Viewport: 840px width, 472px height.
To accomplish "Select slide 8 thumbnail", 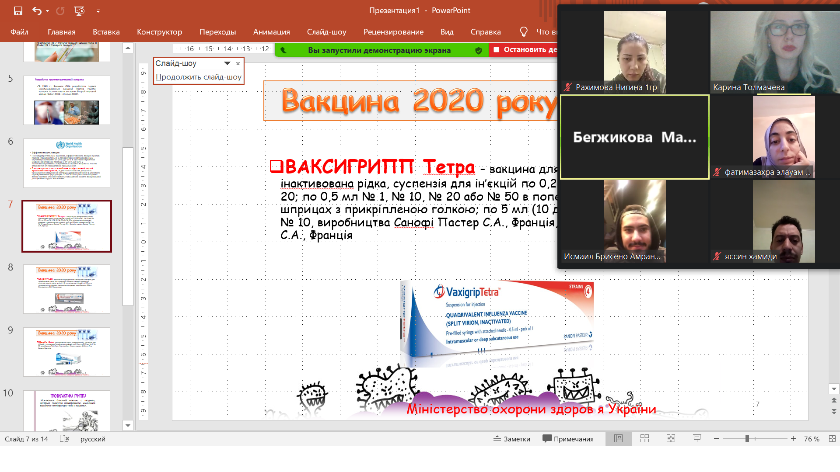I will (66, 289).
